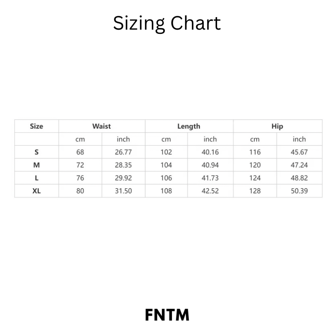Select the Size column header

tap(36, 126)
